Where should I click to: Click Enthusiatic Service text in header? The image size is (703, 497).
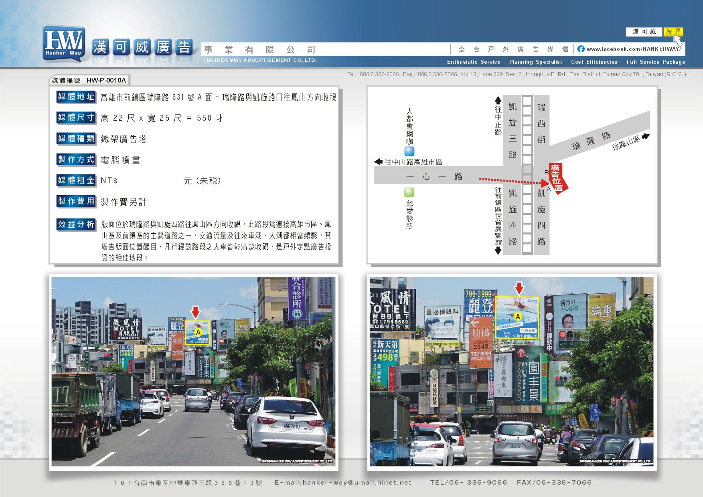pyautogui.click(x=474, y=62)
